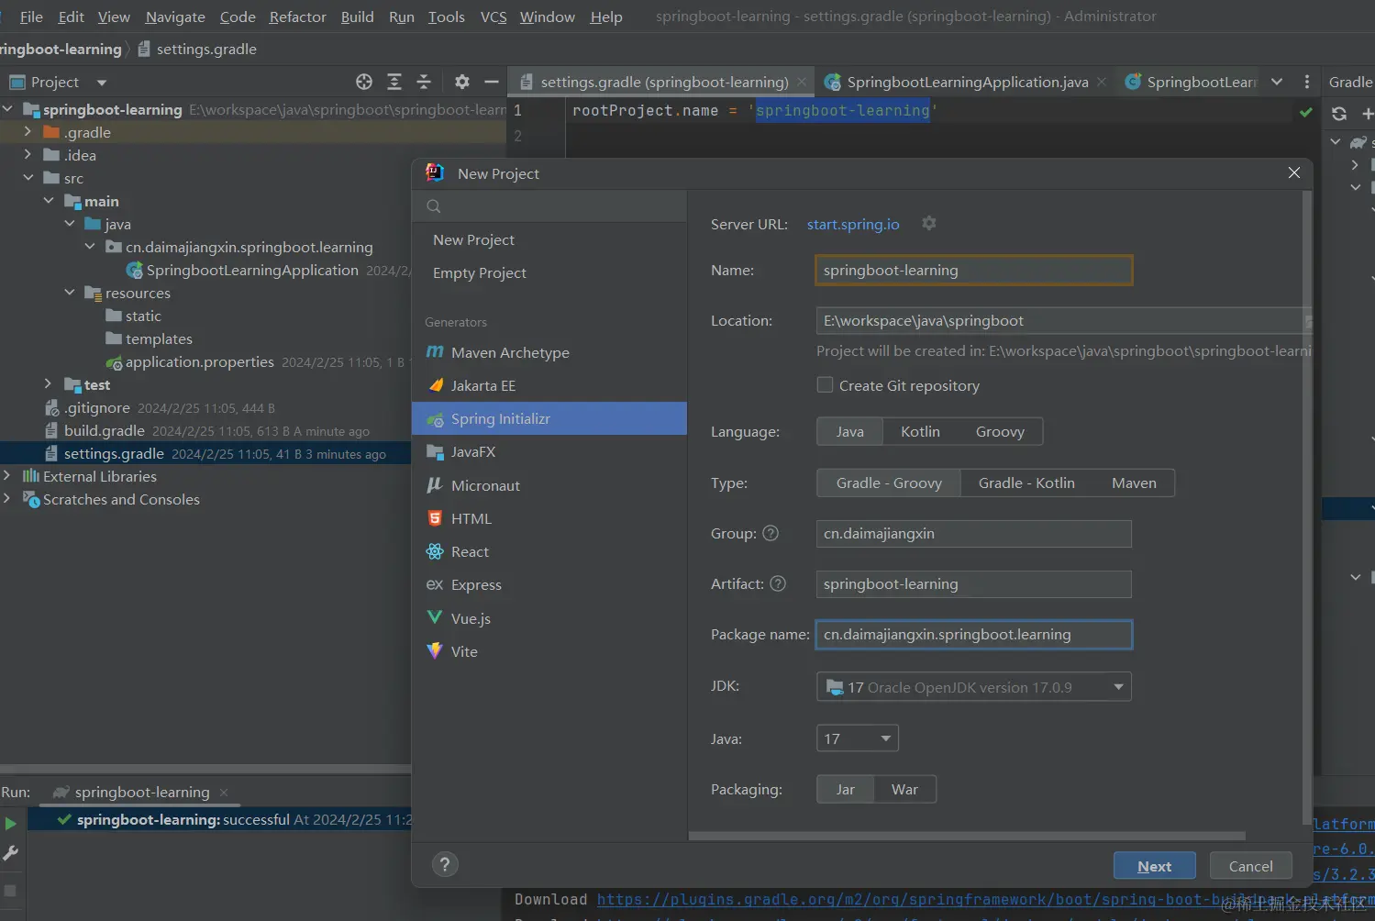Image resolution: width=1375 pixels, height=921 pixels.
Task: Select Jakarta EE generator
Action: [549, 385]
